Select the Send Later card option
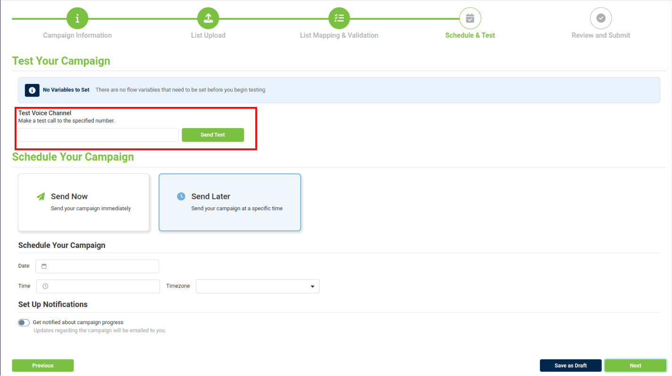The image size is (672, 376). pyautogui.click(x=230, y=203)
